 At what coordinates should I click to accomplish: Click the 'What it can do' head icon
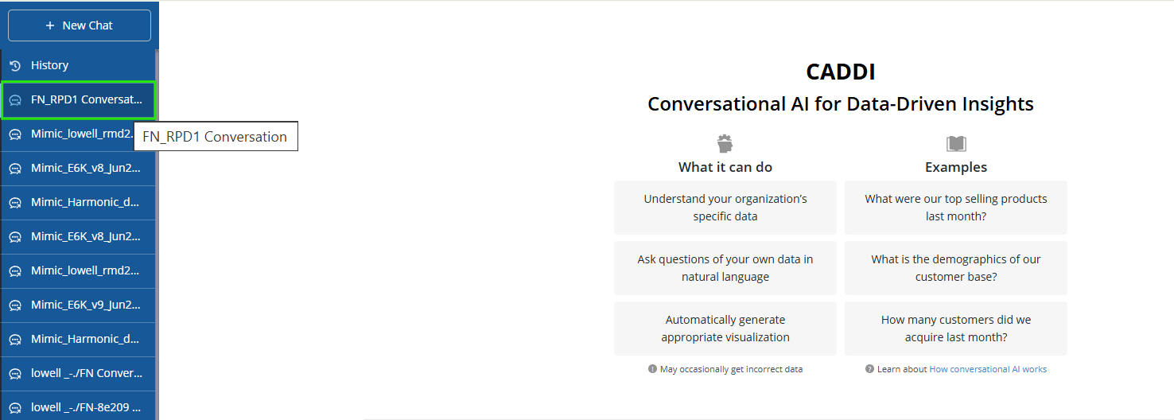(725, 144)
